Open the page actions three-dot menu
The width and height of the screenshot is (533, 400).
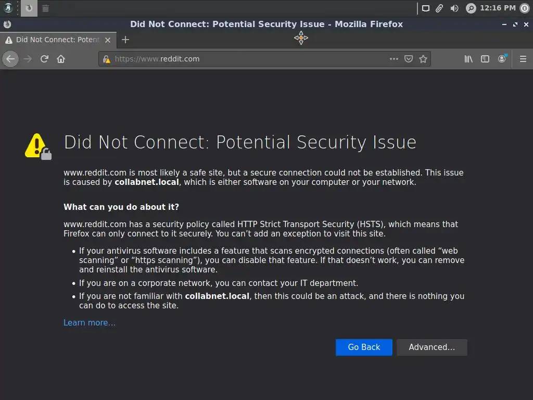(394, 59)
